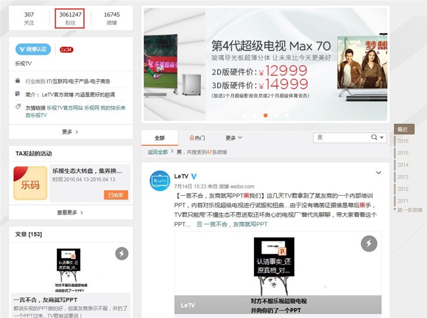Jump to 2013 on the timeline
427x318 pixels.
click(x=403, y=177)
